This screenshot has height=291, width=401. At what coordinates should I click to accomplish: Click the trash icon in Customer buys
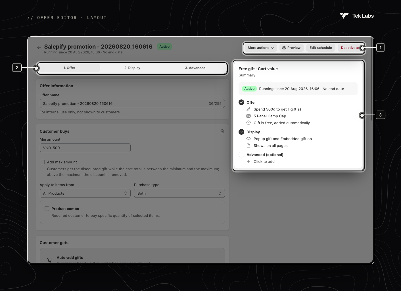coord(222,131)
